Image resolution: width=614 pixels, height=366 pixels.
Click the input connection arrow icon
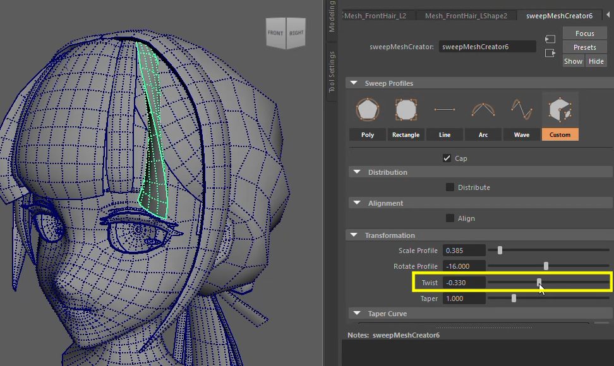pyautogui.click(x=550, y=39)
